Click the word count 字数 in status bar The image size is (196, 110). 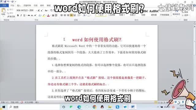pos(14,102)
